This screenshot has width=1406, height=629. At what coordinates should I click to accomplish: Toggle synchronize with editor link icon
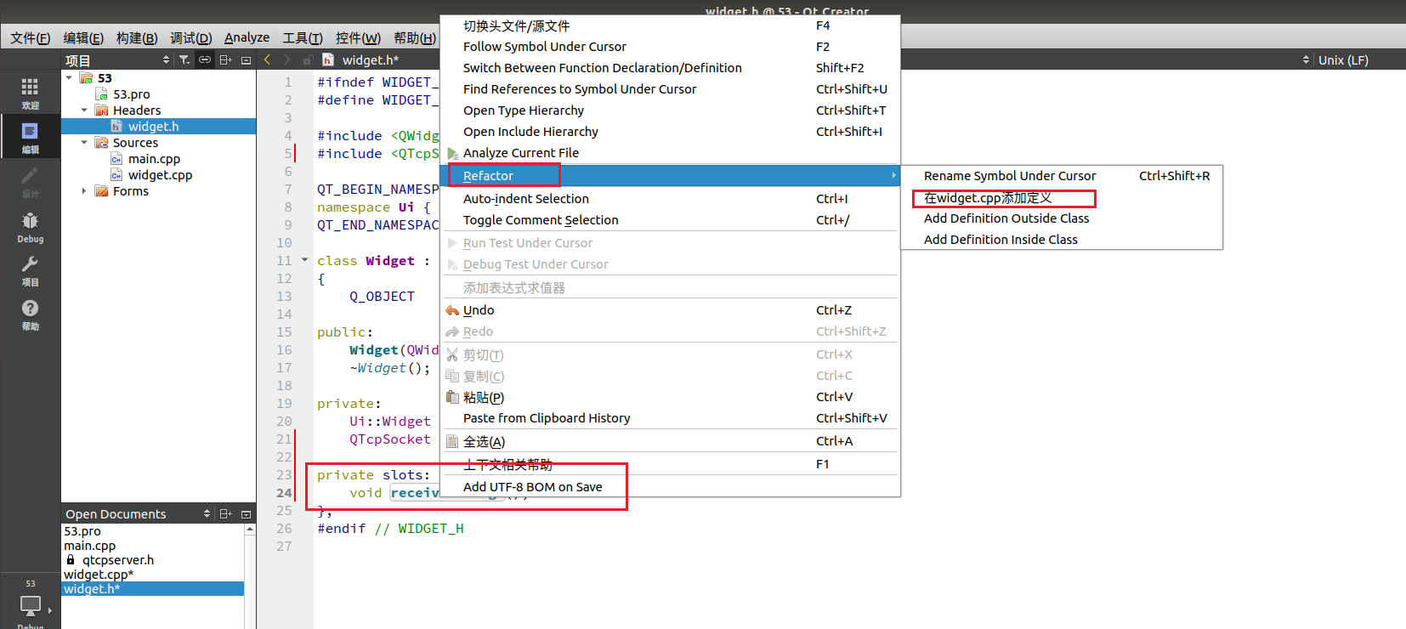point(205,59)
